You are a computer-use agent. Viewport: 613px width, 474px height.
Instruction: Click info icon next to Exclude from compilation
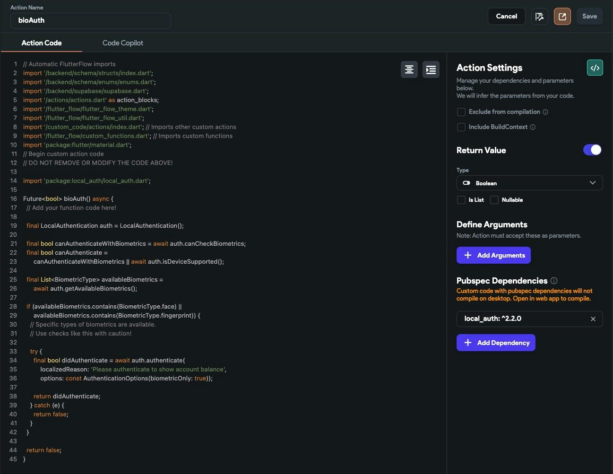[x=545, y=112]
